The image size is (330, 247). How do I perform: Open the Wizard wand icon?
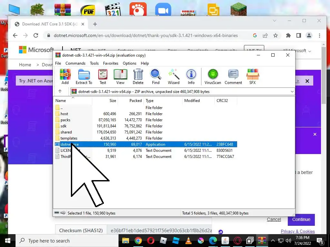(174, 77)
